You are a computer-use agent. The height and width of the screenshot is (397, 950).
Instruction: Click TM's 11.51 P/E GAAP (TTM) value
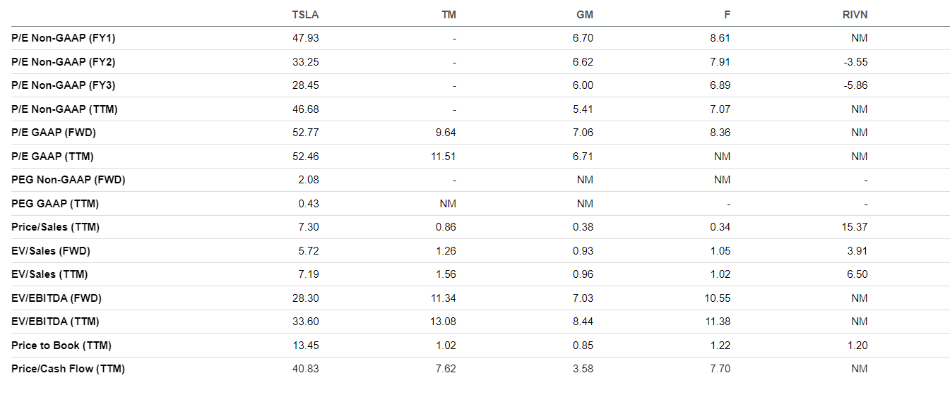(444, 157)
